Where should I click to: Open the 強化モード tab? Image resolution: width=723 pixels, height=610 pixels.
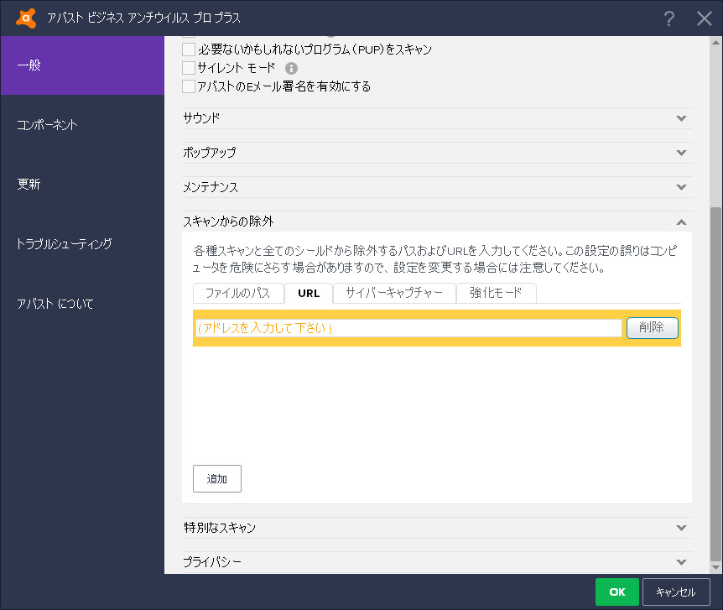pos(497,293)
